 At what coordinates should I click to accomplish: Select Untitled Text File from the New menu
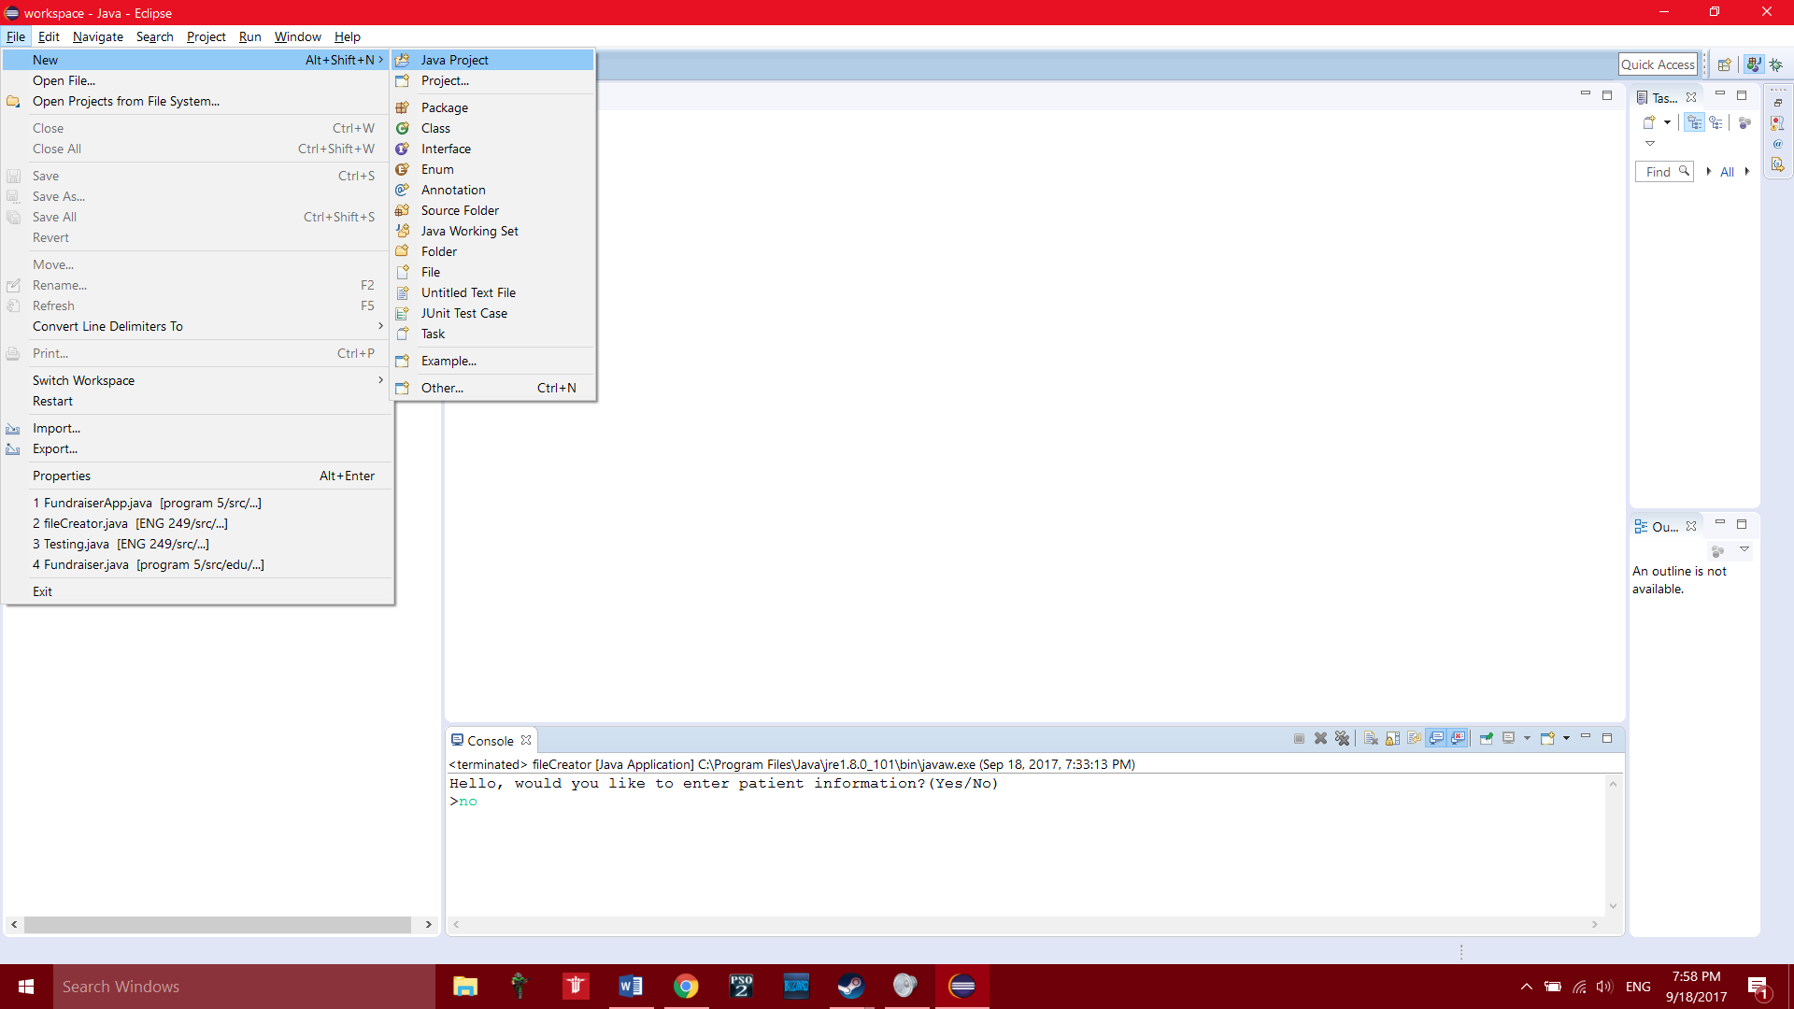(x=468, y=292)
